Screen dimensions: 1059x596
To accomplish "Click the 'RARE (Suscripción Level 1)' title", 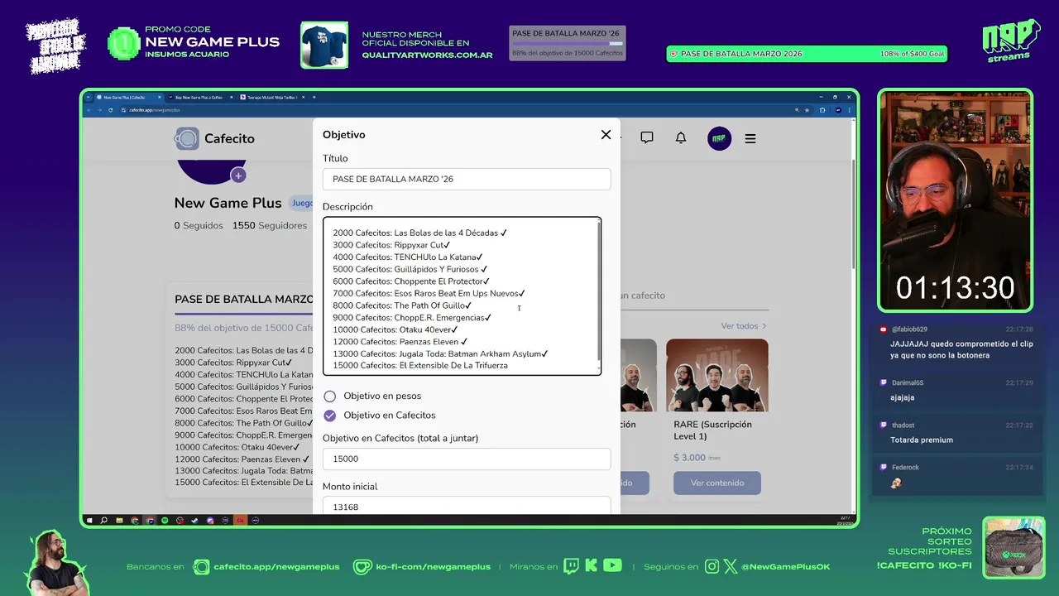I will [x=713, y=430].
